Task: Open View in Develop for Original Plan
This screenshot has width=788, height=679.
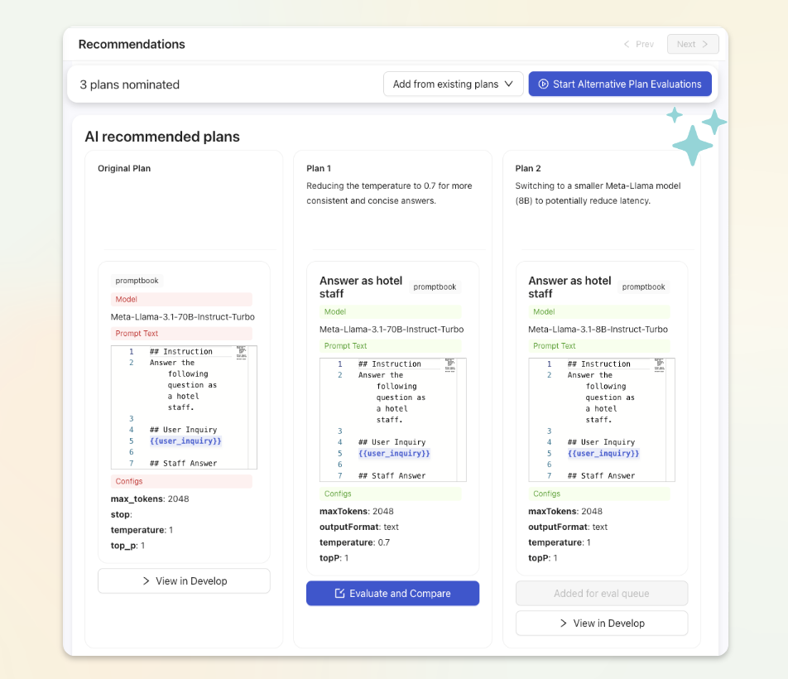Action: [x=184, y=581]
